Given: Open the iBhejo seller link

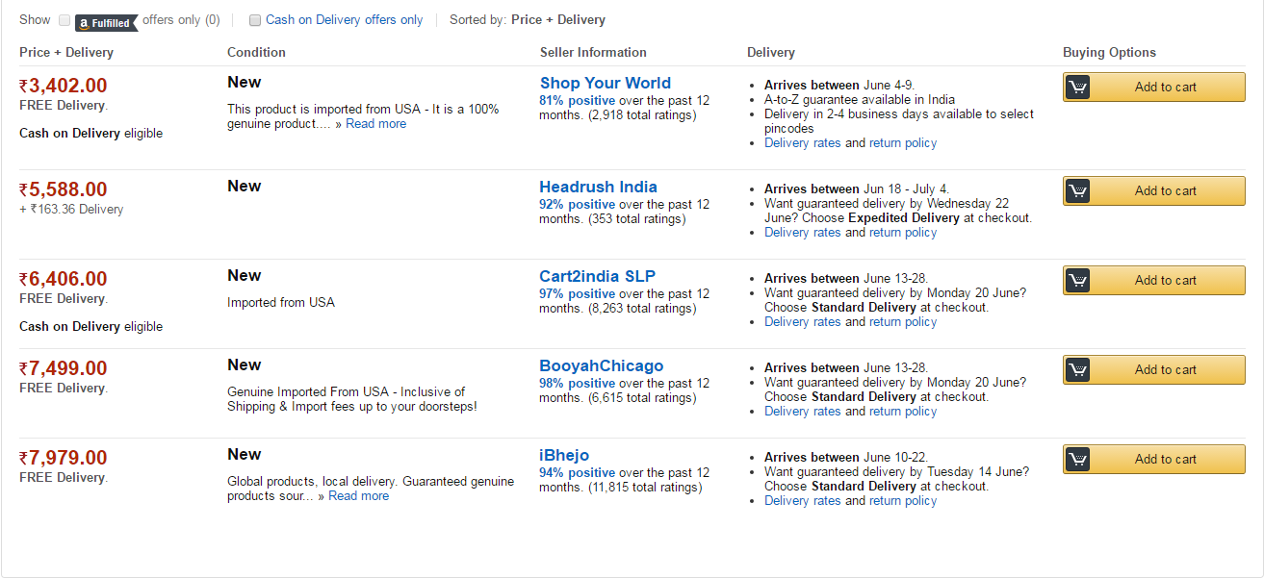Looking at the screenshot, I should click(564, 456).
